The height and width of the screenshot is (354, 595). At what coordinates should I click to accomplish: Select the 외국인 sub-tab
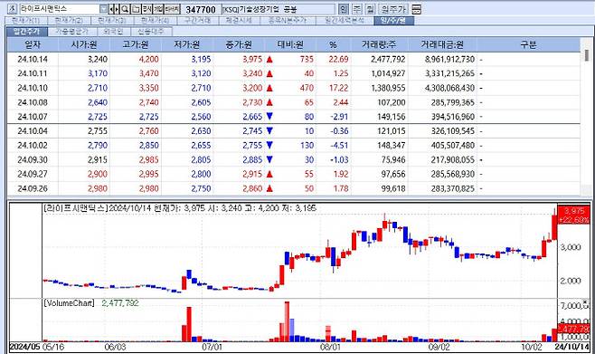pos(113,32)
